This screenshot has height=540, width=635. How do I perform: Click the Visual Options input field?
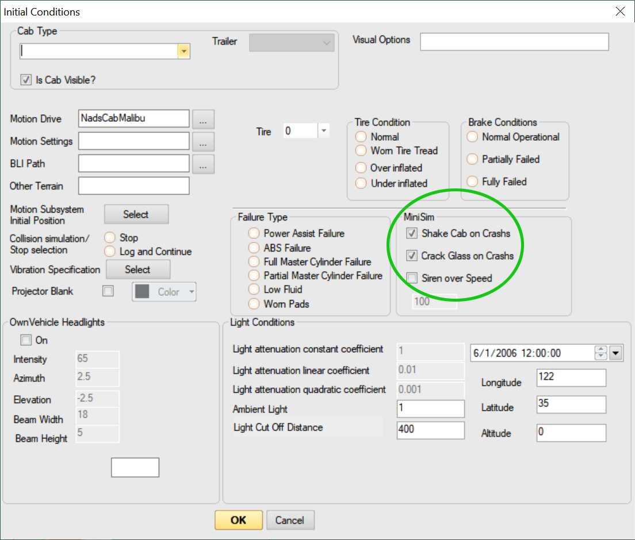point(514,42)
